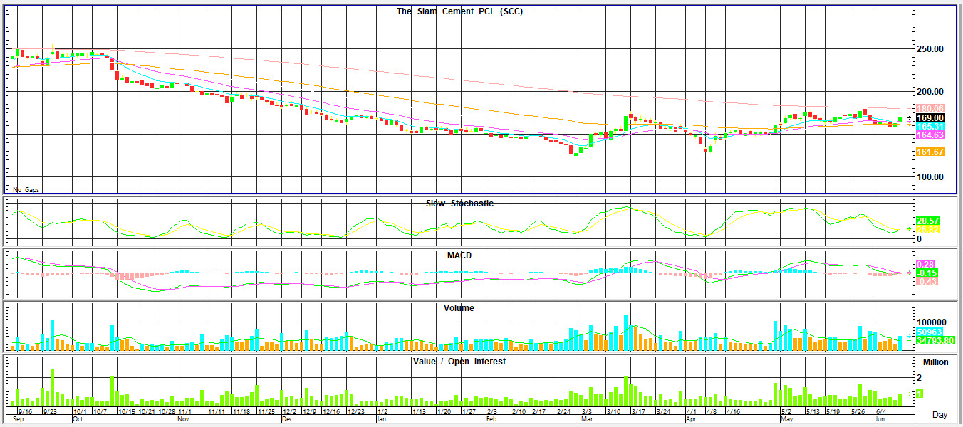
Task: Click the 100.00 price axis label
Action: coord(930,177)
